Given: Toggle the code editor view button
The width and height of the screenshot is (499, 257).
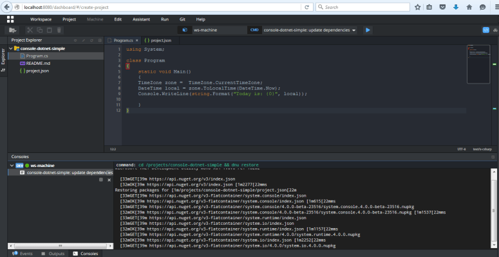Looking at the screenshot, I should tap(486, 30).
